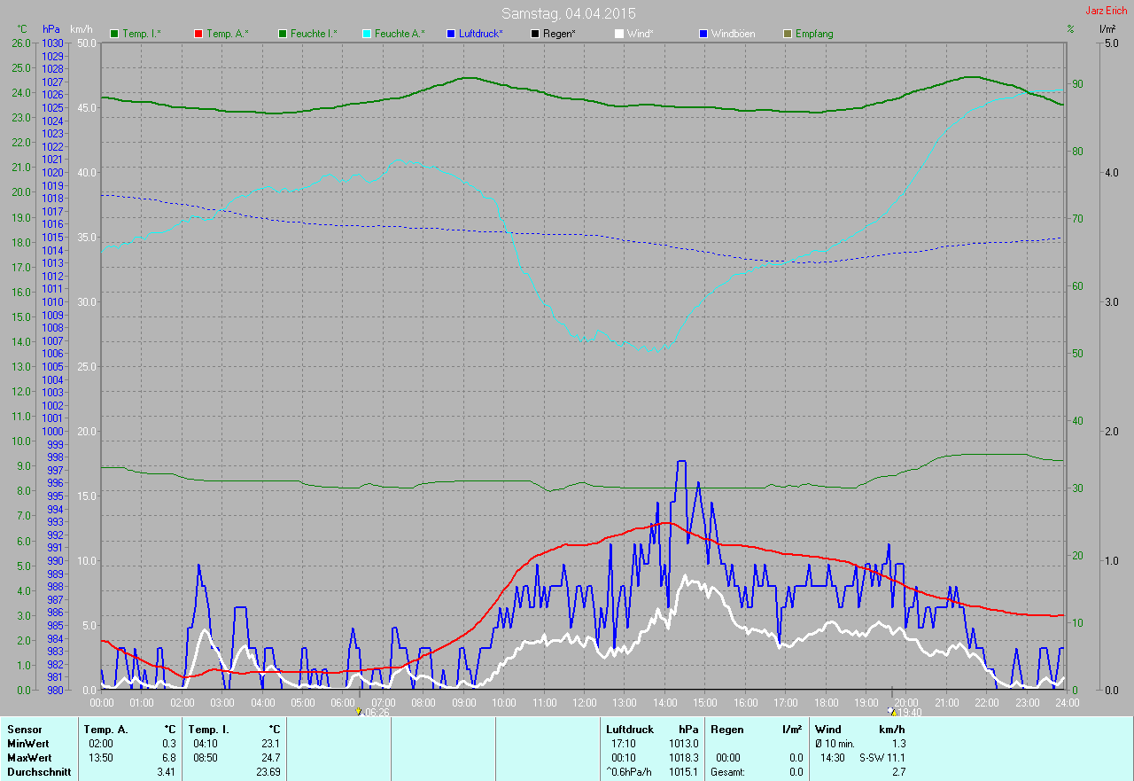1134x781 pixels.
Task: Click the S-SW 11.1 wind maximum value
Action: (x=882, y=758)
